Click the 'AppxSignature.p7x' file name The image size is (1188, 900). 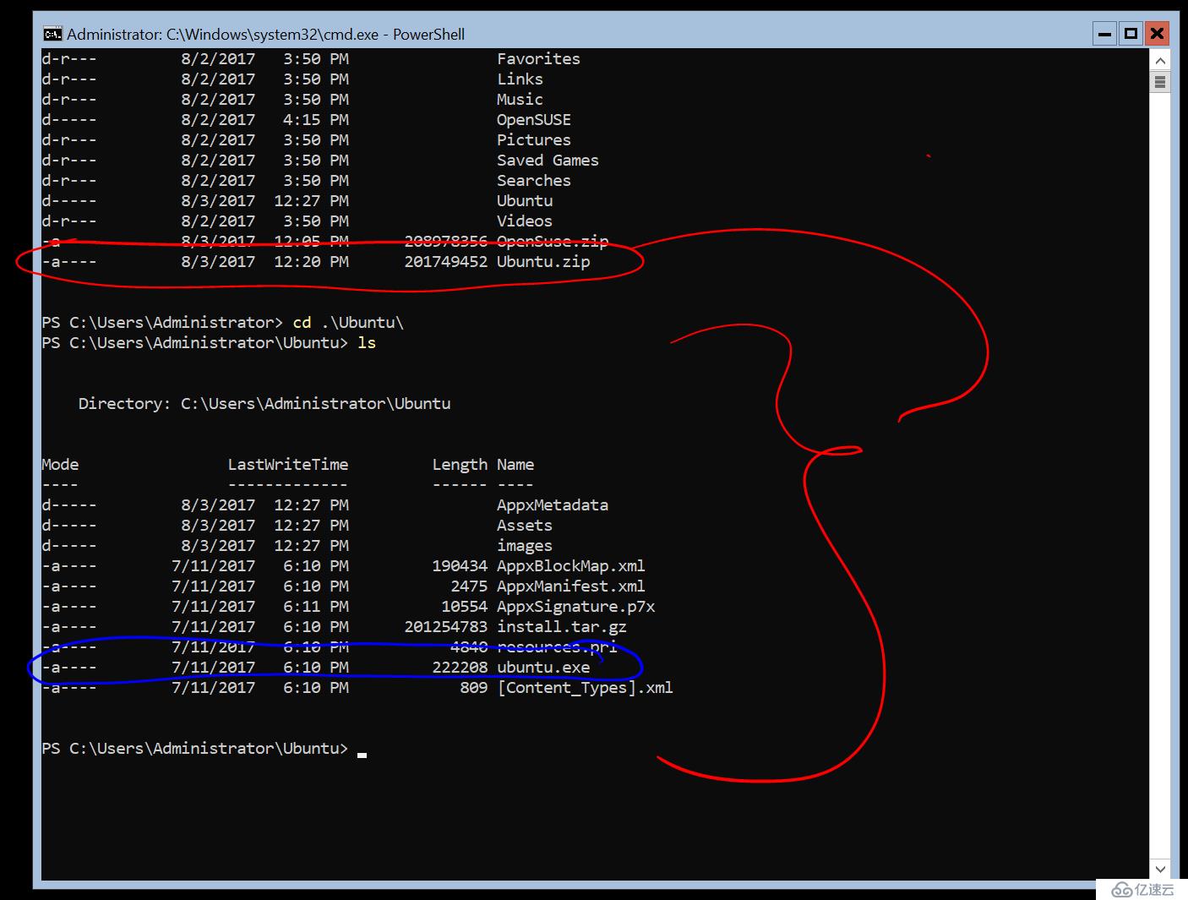pyautogui.click(x=576, y=607)
